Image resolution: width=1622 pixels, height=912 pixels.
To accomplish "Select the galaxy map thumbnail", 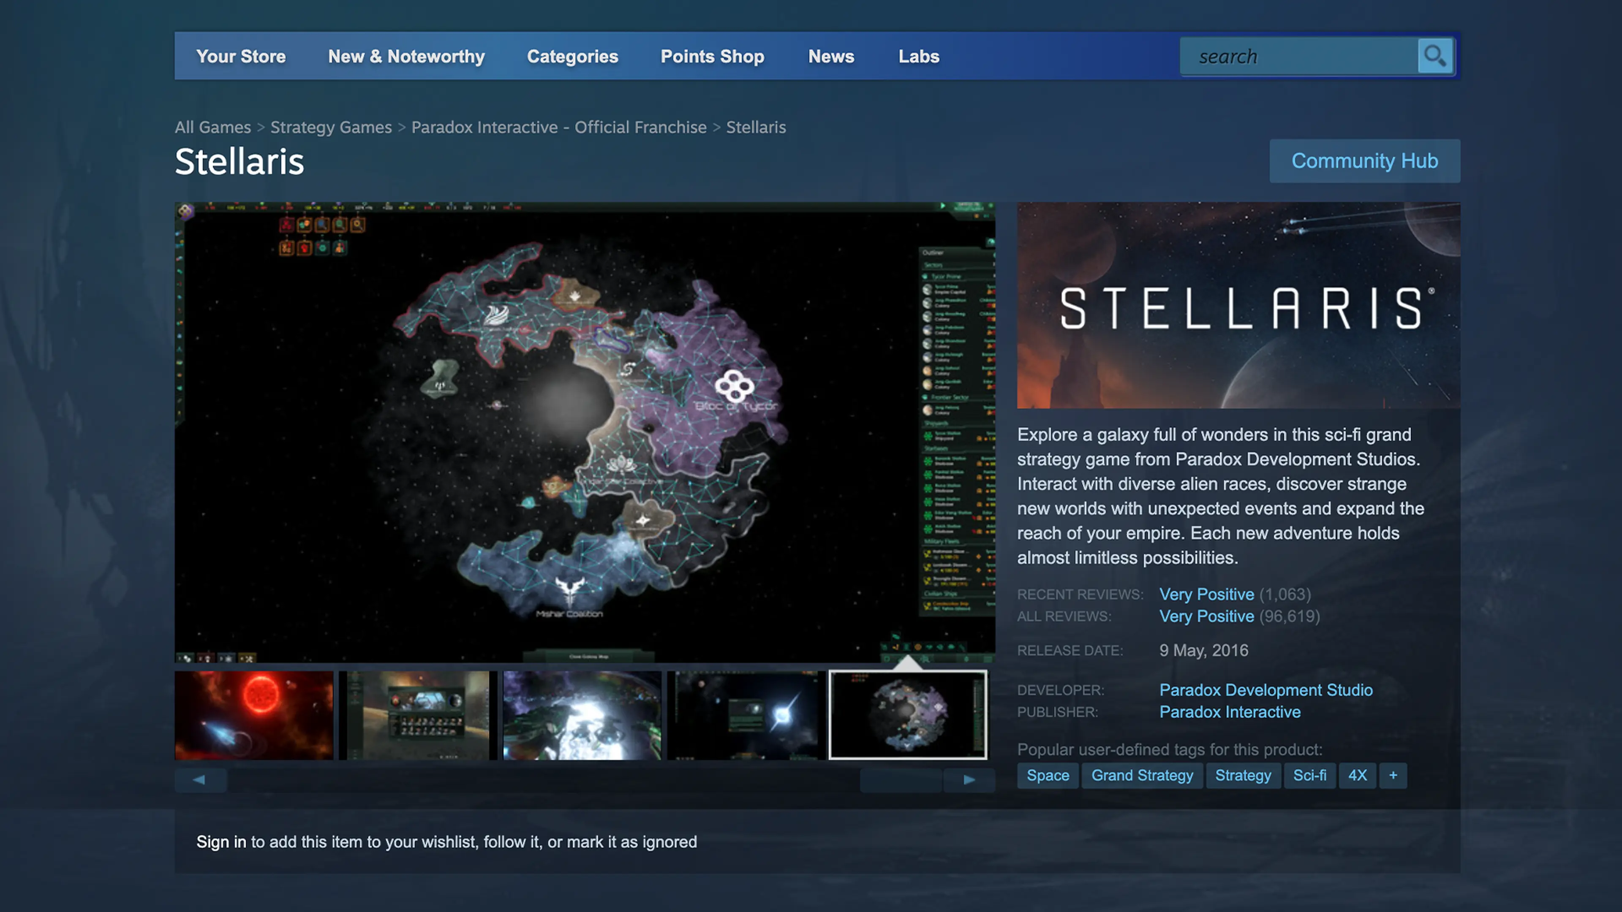I will click(x=908, y=715).
